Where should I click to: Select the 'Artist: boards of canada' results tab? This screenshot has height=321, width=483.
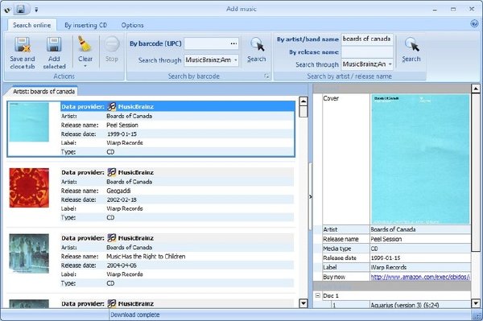pos(43,92)
